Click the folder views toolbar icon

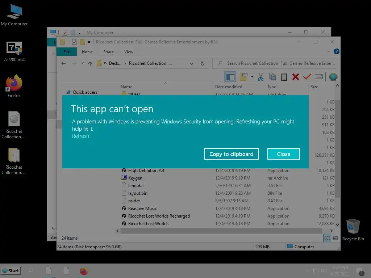tap(243, 77)
